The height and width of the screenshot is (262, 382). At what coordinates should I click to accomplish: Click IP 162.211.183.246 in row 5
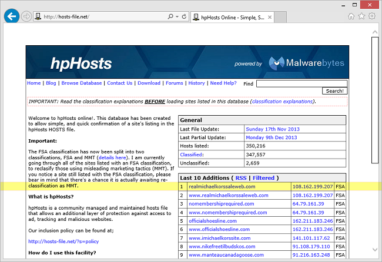coord(313,221)
